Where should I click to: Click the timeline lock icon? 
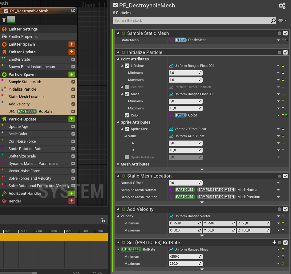click(x=103, y=220)
